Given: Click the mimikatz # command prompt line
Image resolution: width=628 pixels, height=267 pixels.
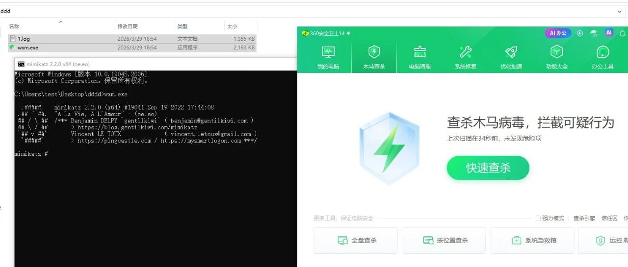Looking at the screenshot, I should click(31, 154).
